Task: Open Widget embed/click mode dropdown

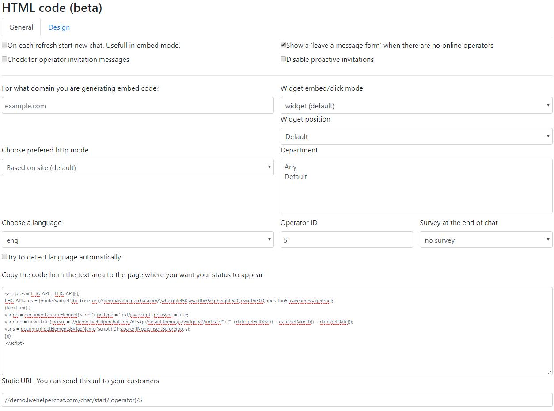Action: click(x=416, y=106)
